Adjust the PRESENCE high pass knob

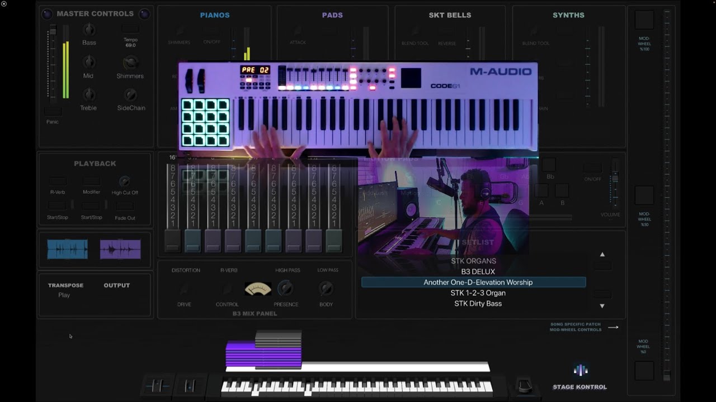click(x=285, y=288)
